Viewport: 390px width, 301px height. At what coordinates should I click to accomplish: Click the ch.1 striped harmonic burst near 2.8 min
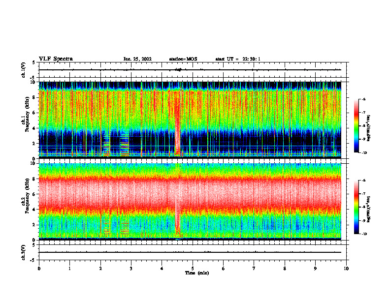point(125,144)
